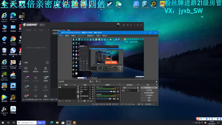Enable 工作室模式 (studio mode)
The image size is (222, 125).
[x=149, y=95]
